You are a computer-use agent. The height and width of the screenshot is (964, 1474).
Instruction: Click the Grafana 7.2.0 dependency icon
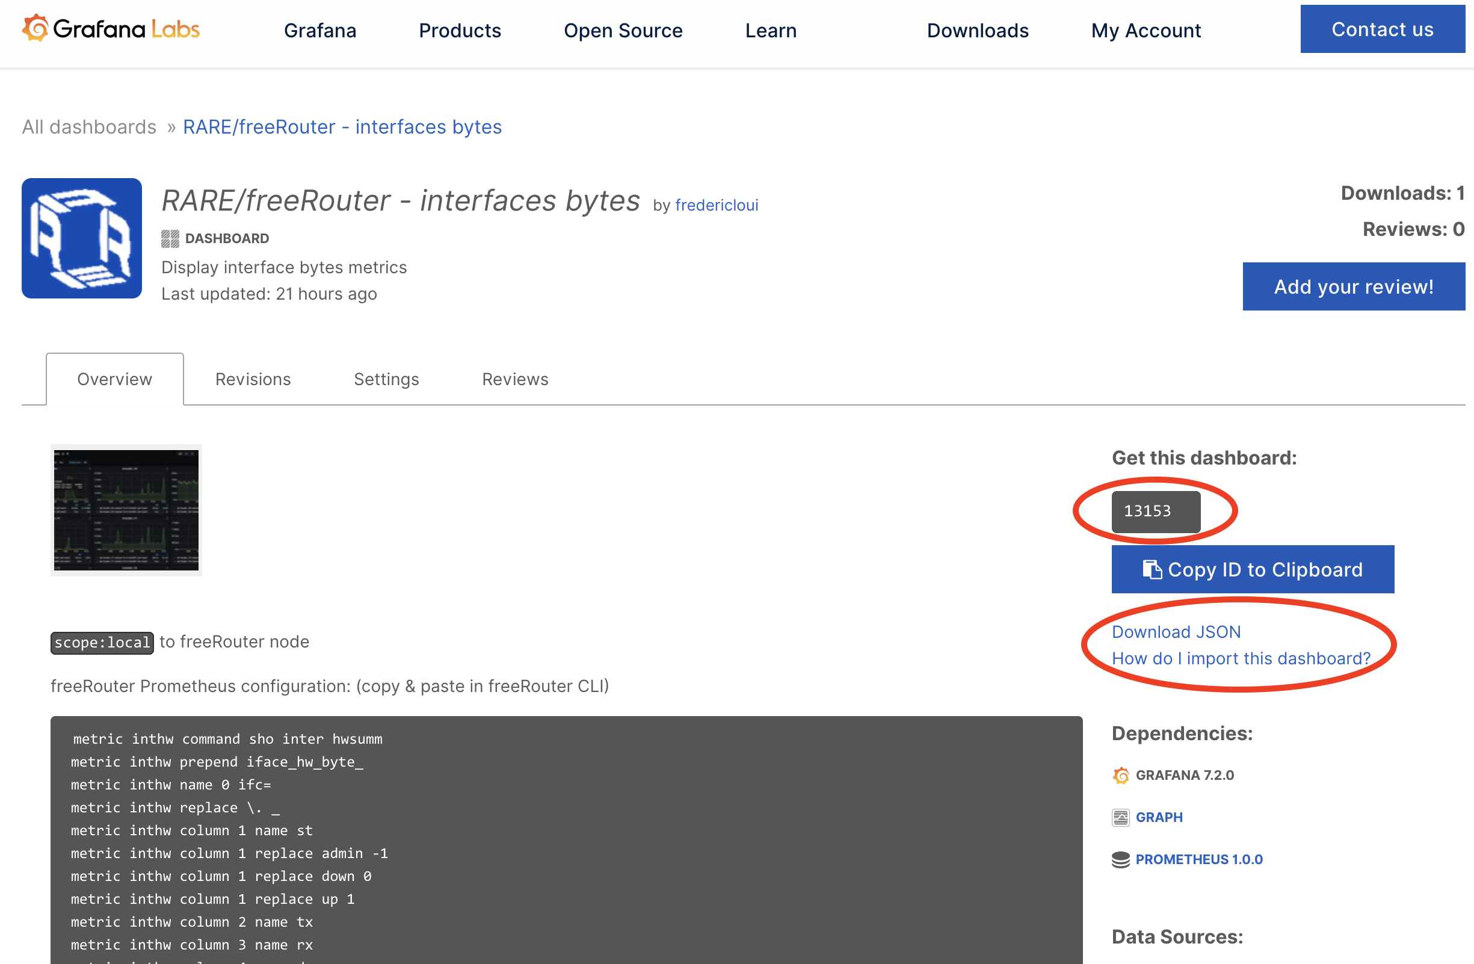coord(1121,775)
